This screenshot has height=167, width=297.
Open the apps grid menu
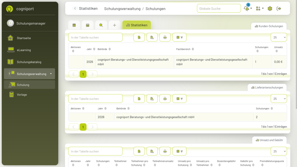tap(260, 8)
